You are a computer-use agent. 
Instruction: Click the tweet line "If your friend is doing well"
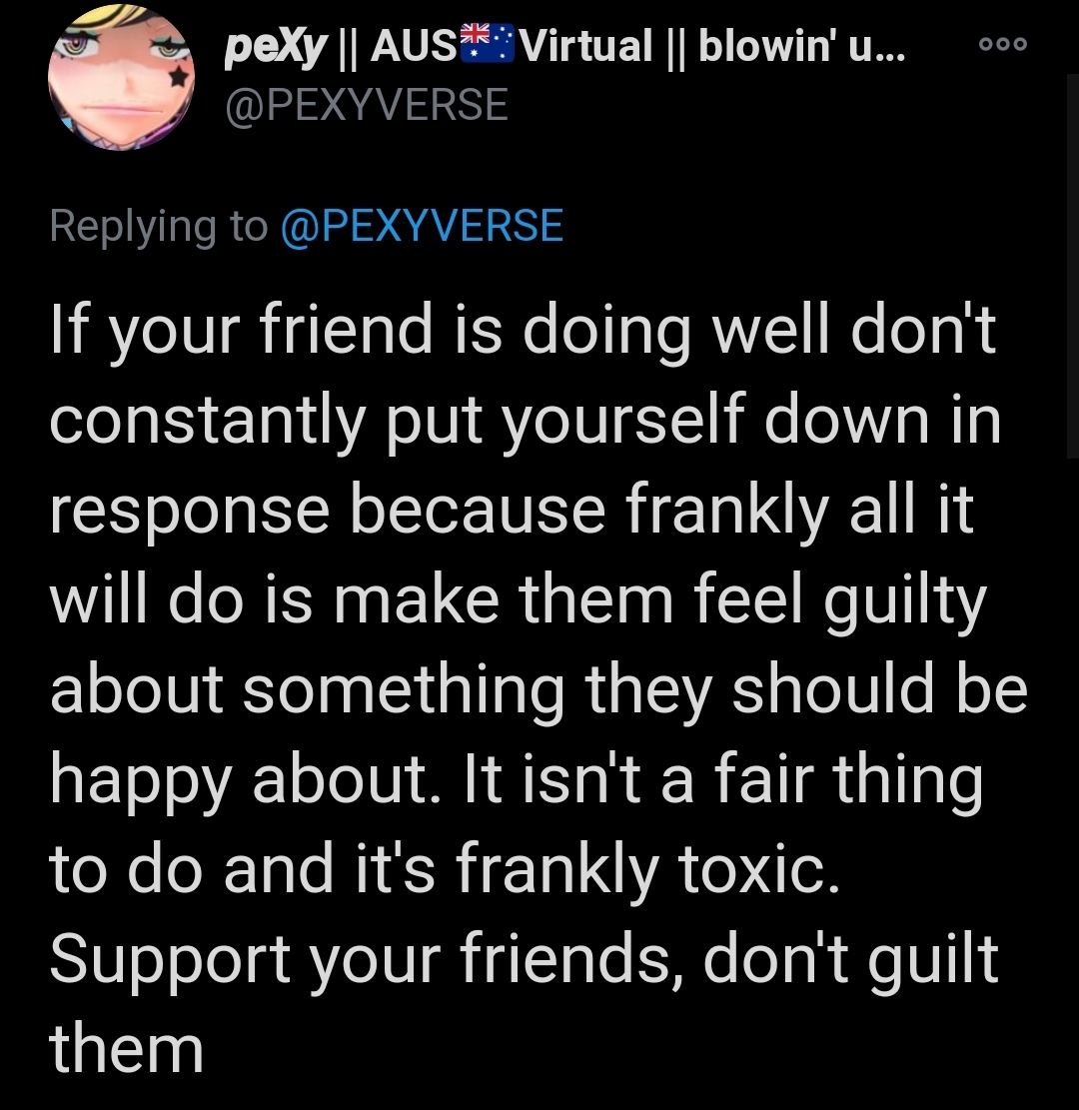523,331
